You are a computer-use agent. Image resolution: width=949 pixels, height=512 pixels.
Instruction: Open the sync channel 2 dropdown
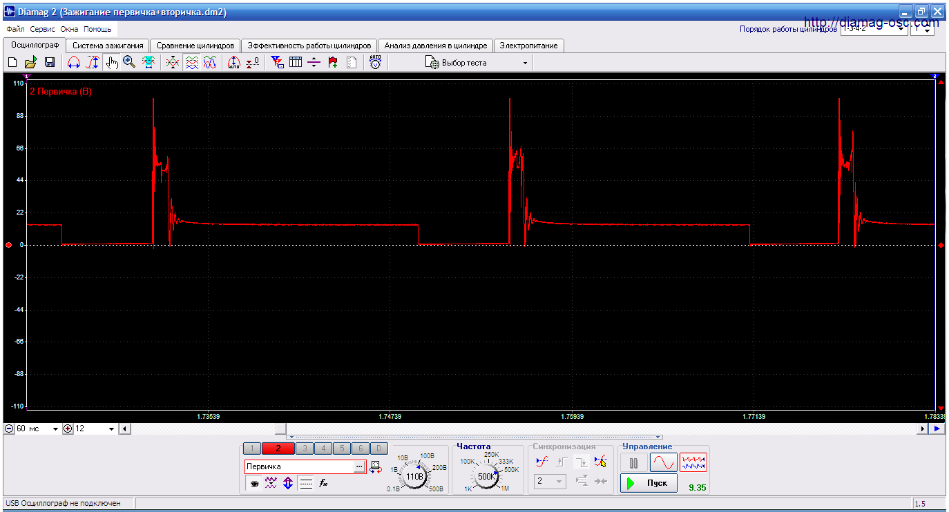coord(550,482)
